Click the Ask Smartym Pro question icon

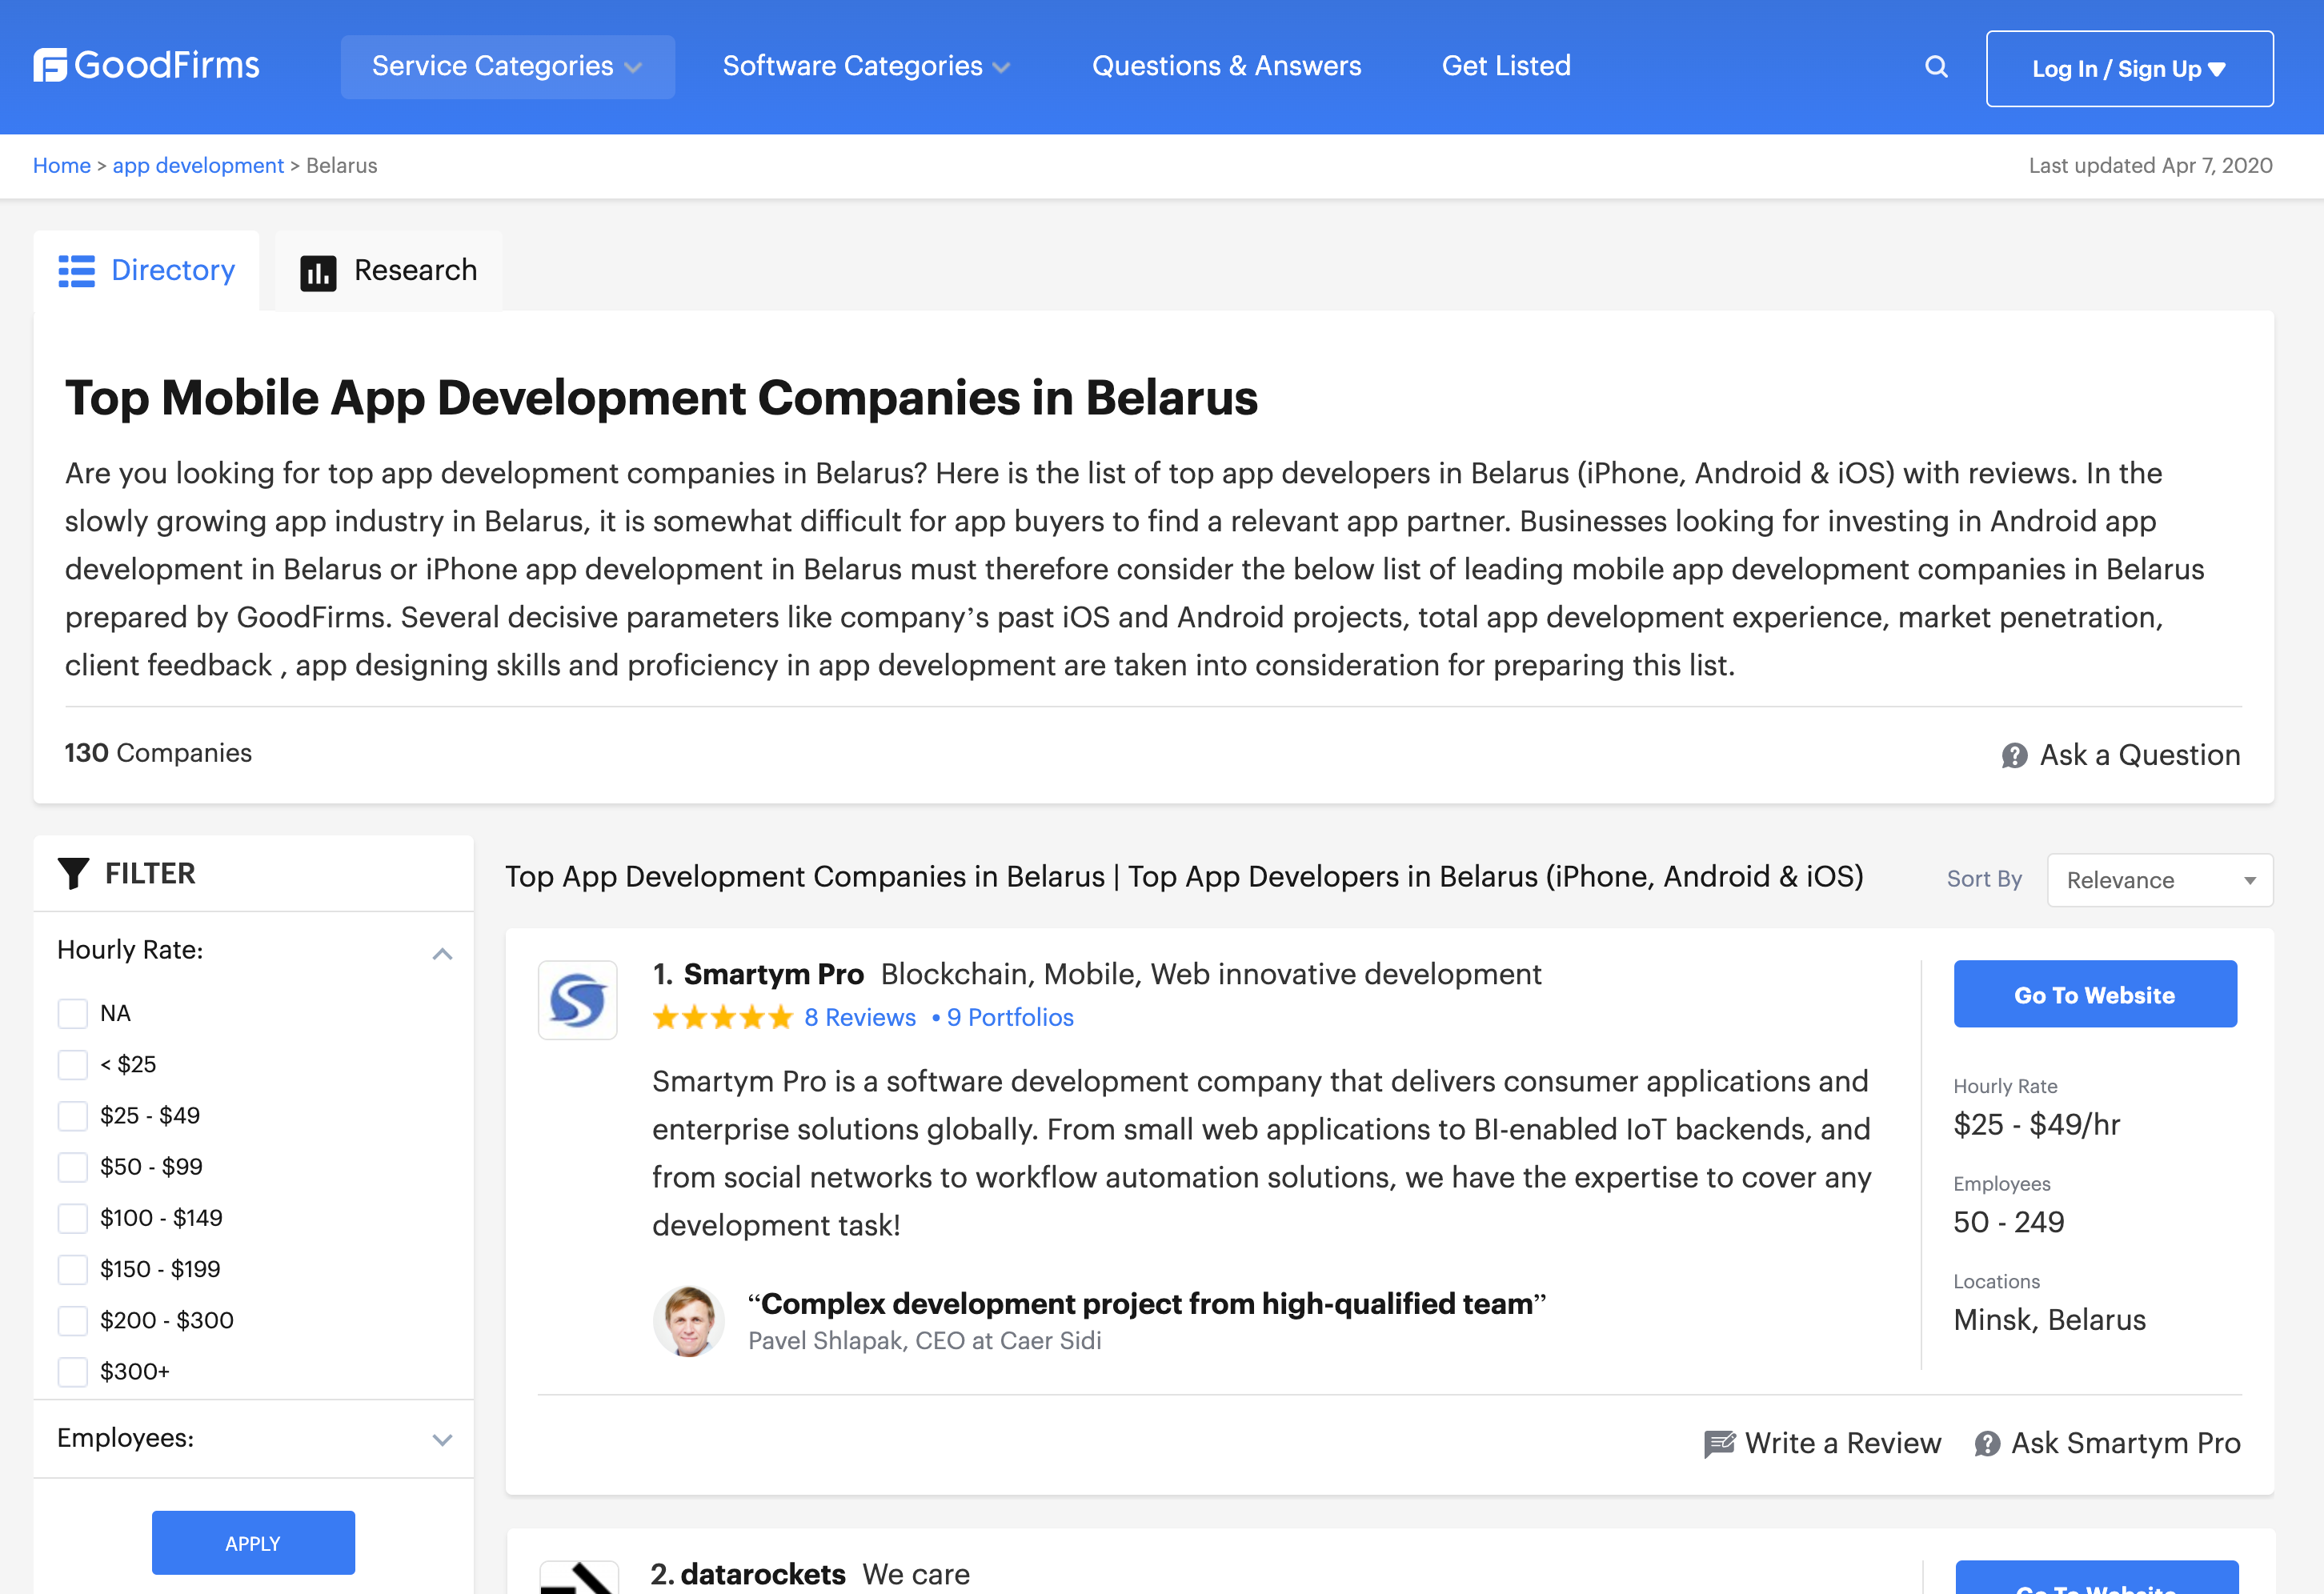click(1987, 1444)
